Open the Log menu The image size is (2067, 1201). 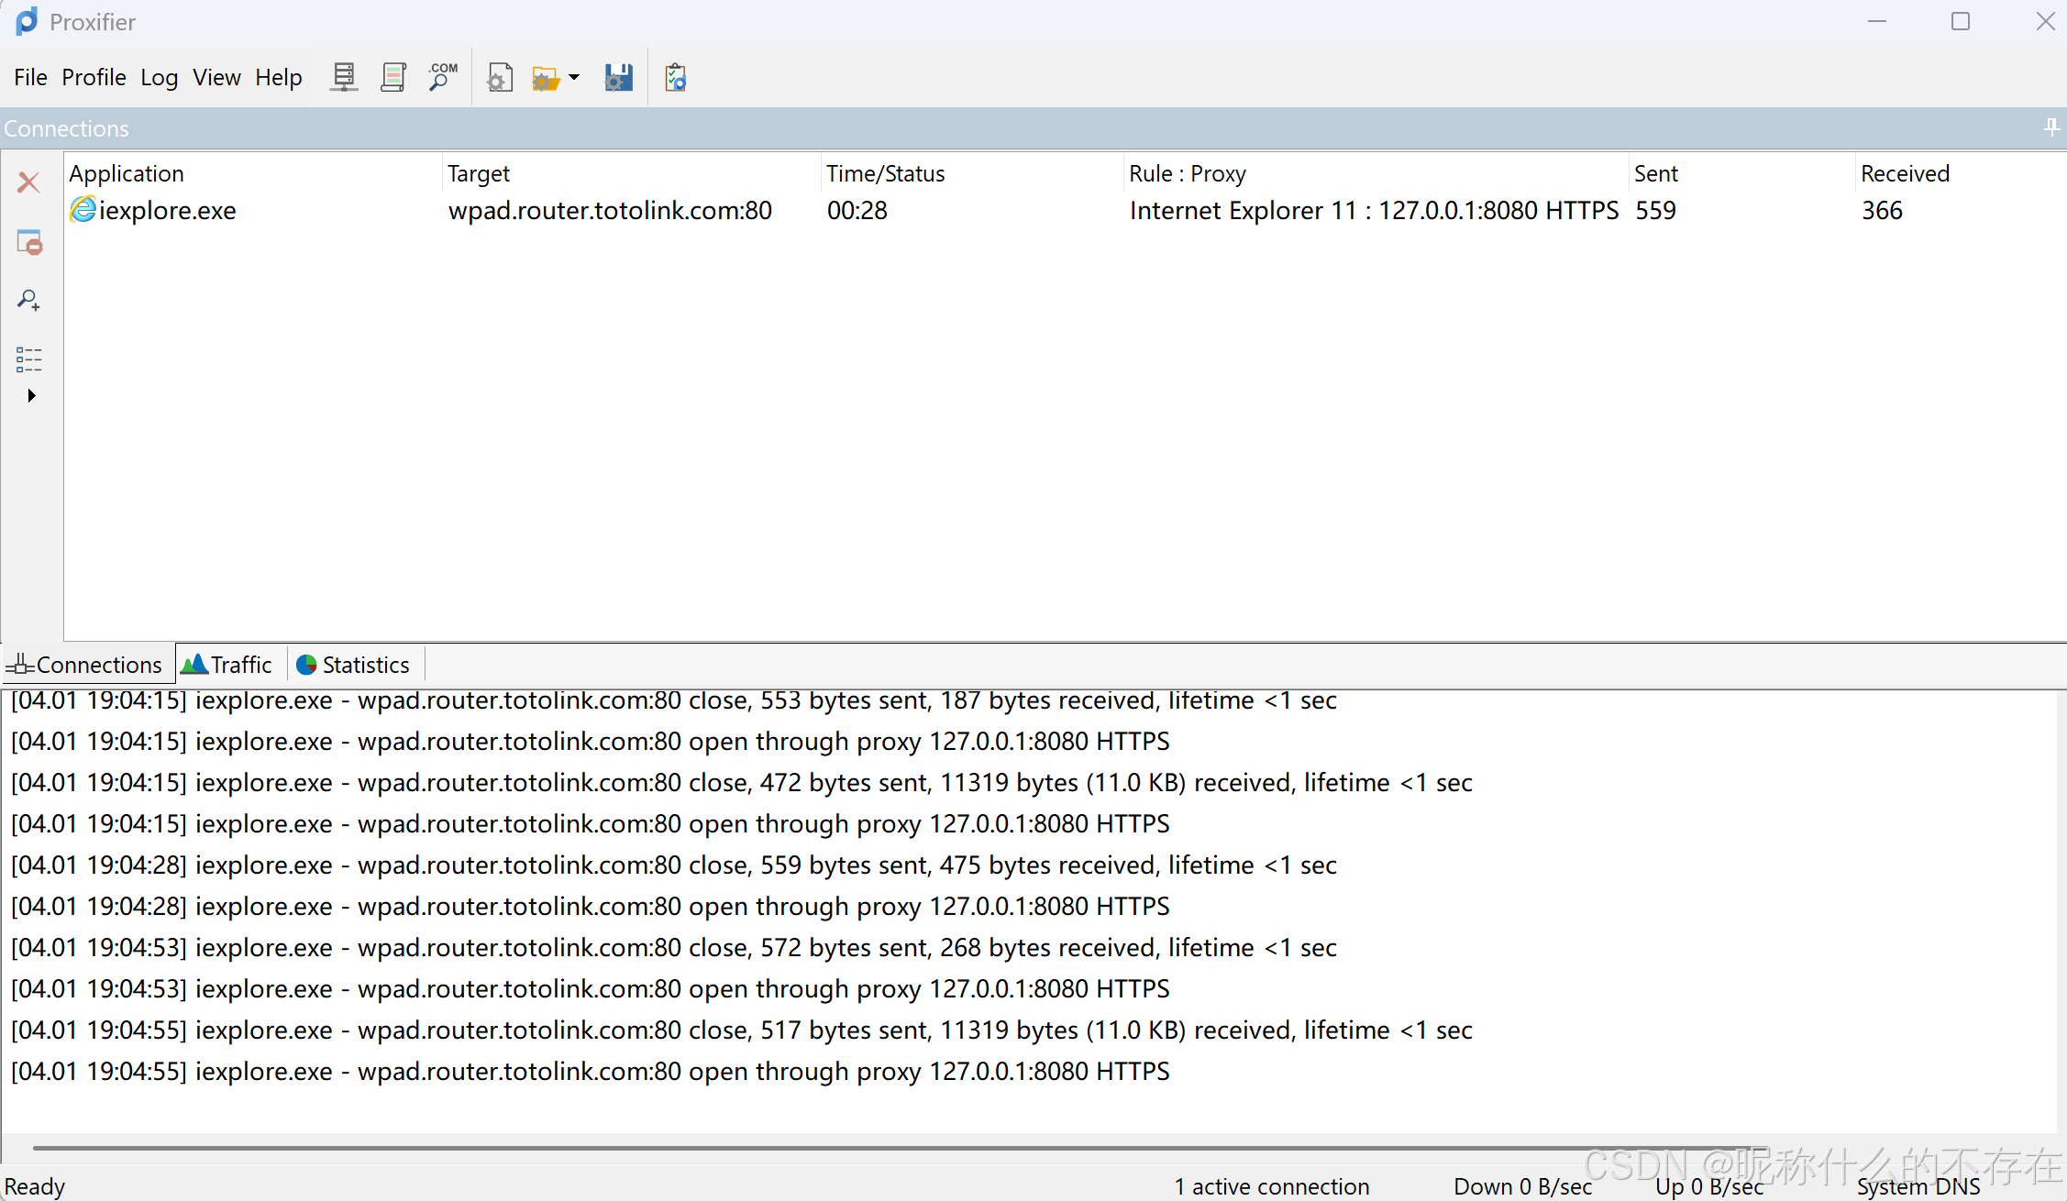coord(159,77)
